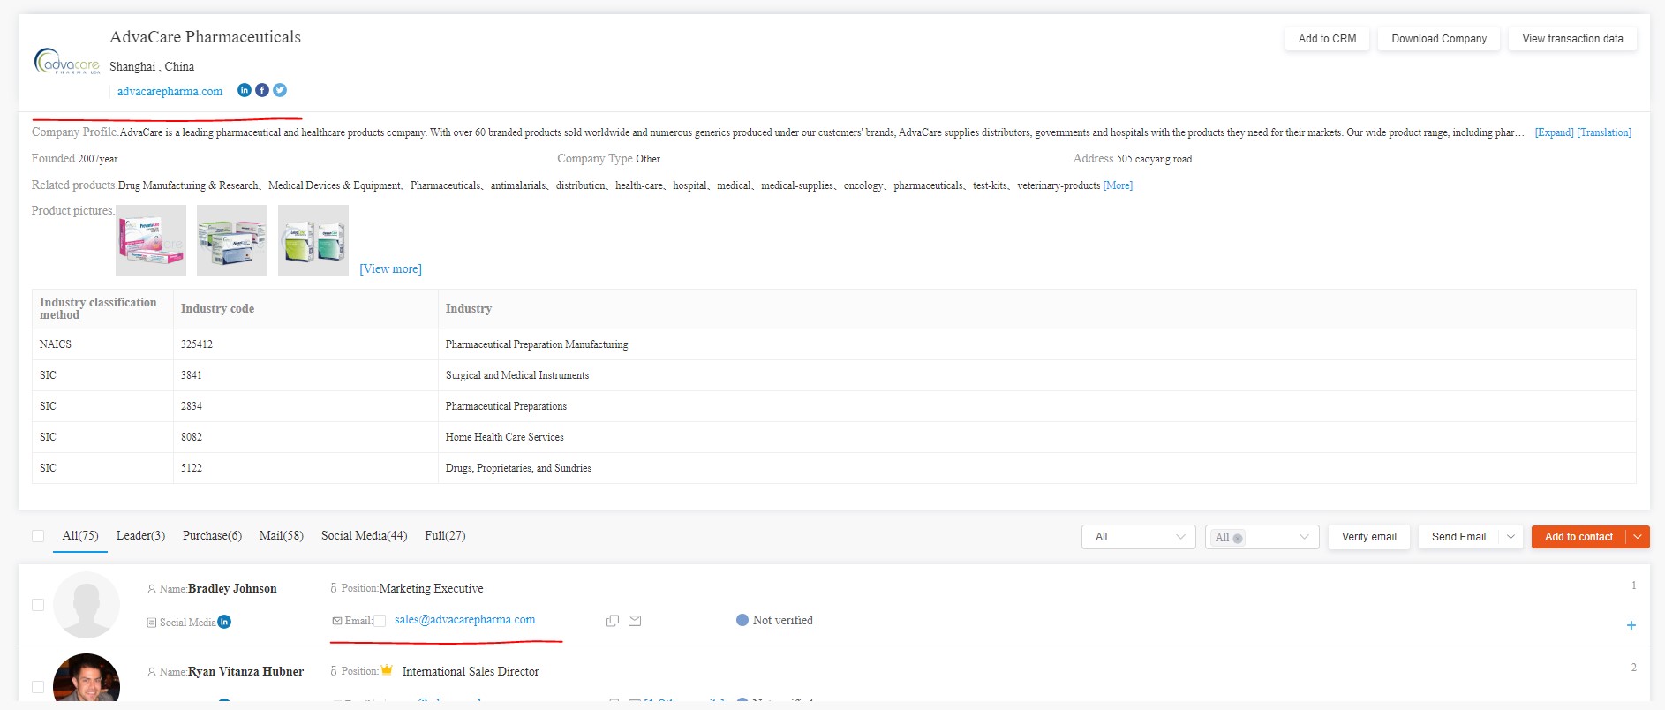
Task: Click industry code 325412
Action: [197, 344]
